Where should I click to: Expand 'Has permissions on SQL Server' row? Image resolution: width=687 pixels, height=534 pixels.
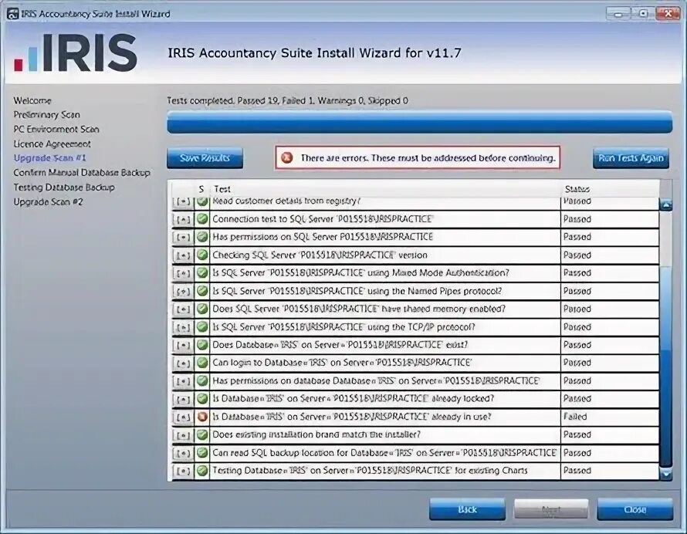pyautogui.click(x=183, y=237)
